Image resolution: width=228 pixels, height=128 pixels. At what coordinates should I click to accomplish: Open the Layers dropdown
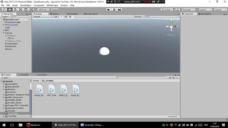click(205, 10)
